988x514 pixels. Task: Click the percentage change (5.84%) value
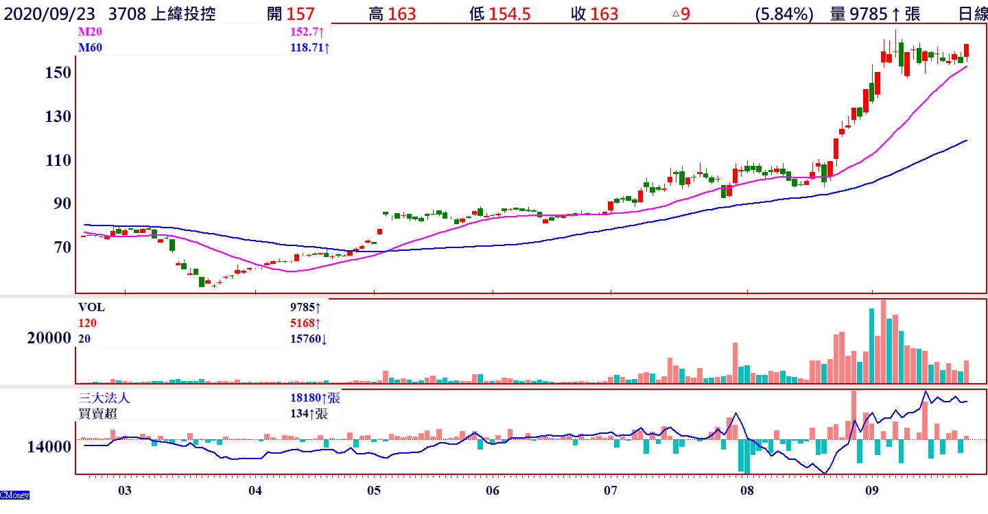[784, 14]
